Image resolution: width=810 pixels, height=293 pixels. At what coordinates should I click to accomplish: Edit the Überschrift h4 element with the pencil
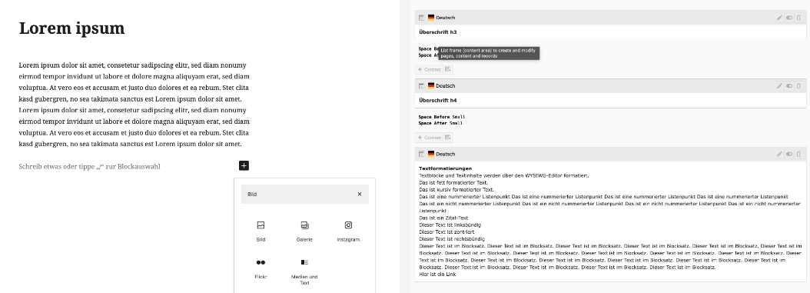click(779, 86)
